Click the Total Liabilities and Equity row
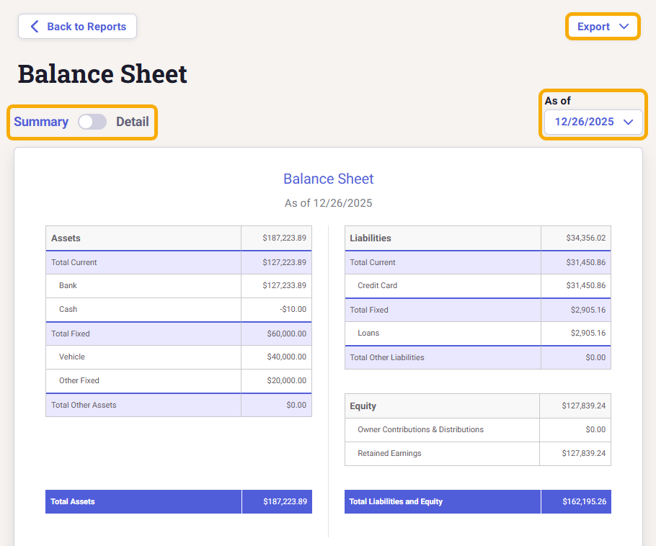 (477, 502)
